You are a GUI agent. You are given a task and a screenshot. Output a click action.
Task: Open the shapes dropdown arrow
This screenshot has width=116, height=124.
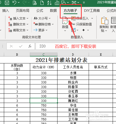(x=68, y=3)
